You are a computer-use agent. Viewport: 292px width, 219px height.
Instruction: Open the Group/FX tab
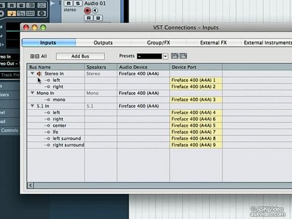point(159,43)
